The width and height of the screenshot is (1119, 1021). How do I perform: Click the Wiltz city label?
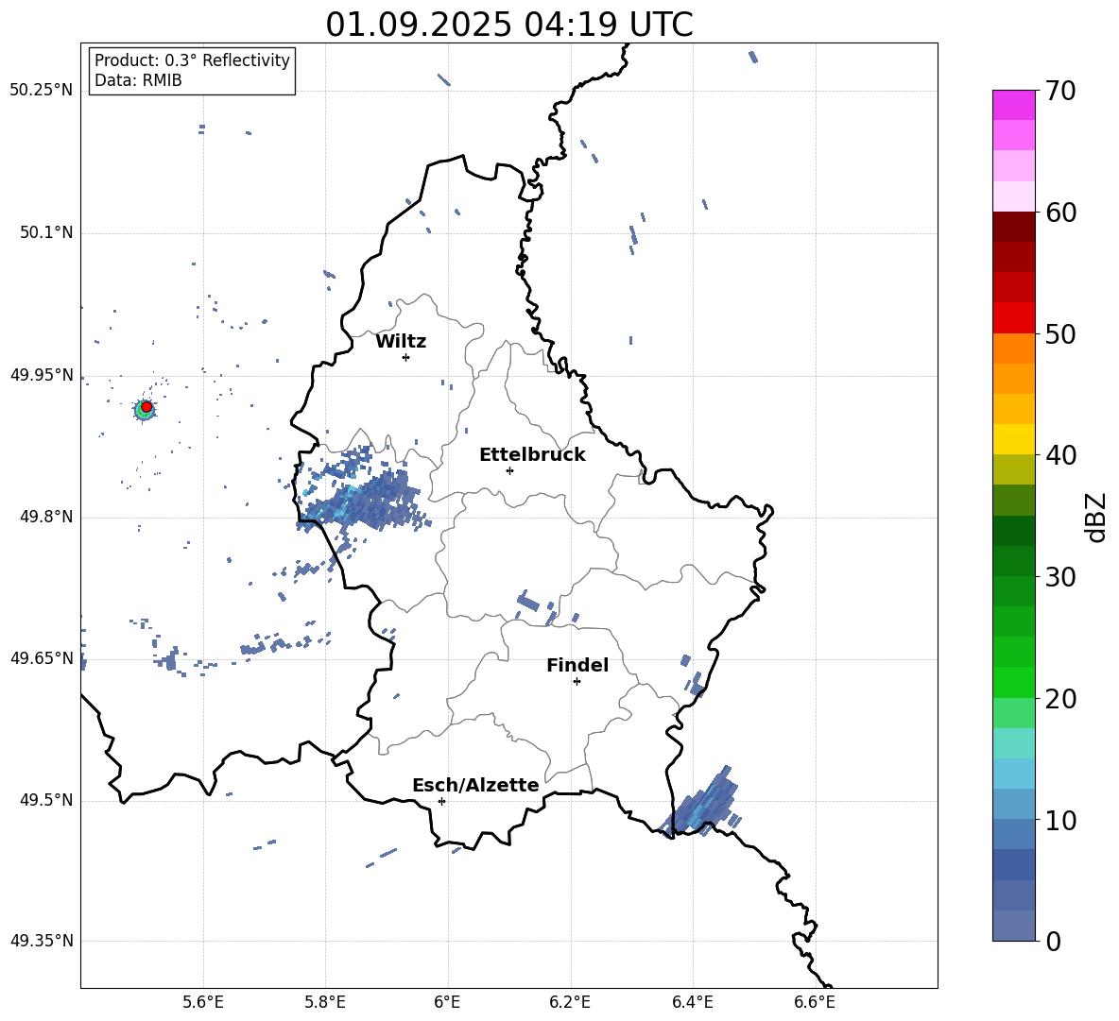401,342
